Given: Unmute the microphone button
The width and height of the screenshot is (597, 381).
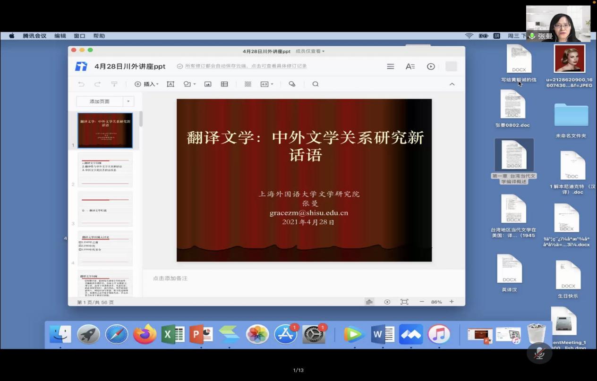Looking at the screenshot, I should (x=539, y=353).
